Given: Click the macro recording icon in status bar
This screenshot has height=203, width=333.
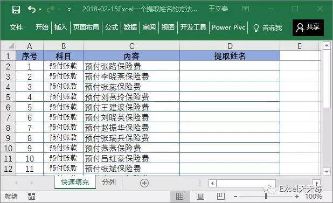Looking at the screenshot, I should [x=31, y=196].
